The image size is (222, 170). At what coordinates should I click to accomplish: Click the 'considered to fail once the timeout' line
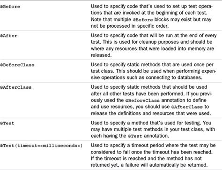152,152
